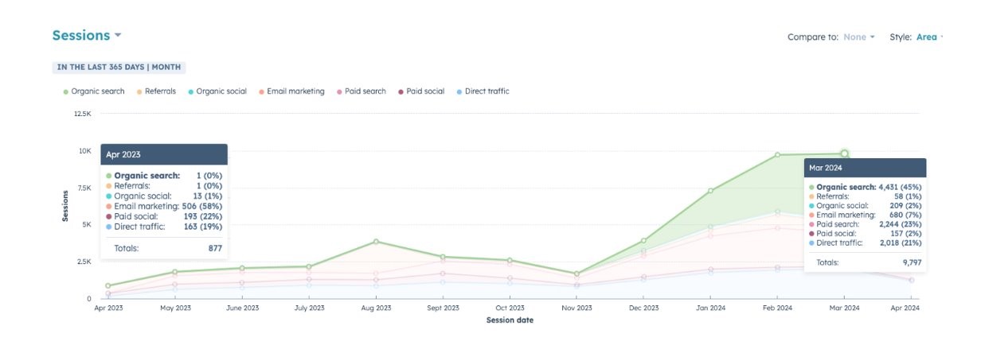Toggle Paid search series visibility
The image size is (981, 353).
[x=365, y=91]
